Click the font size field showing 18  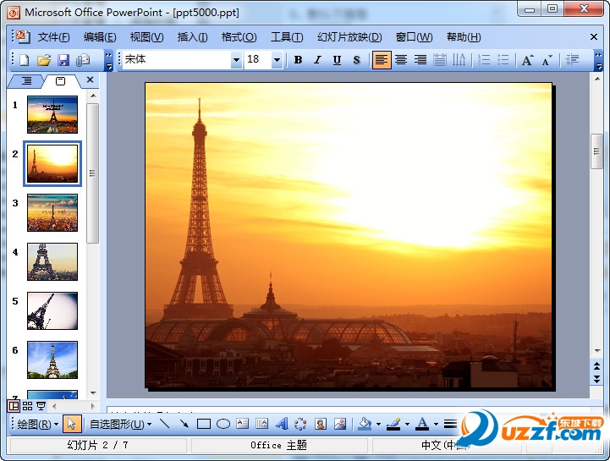pos(257,59)
